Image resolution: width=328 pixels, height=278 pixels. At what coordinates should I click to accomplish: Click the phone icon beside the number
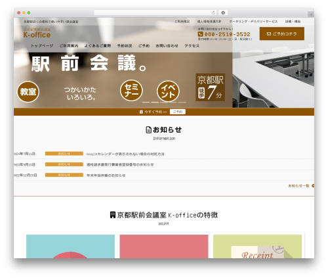click(200, 34)
